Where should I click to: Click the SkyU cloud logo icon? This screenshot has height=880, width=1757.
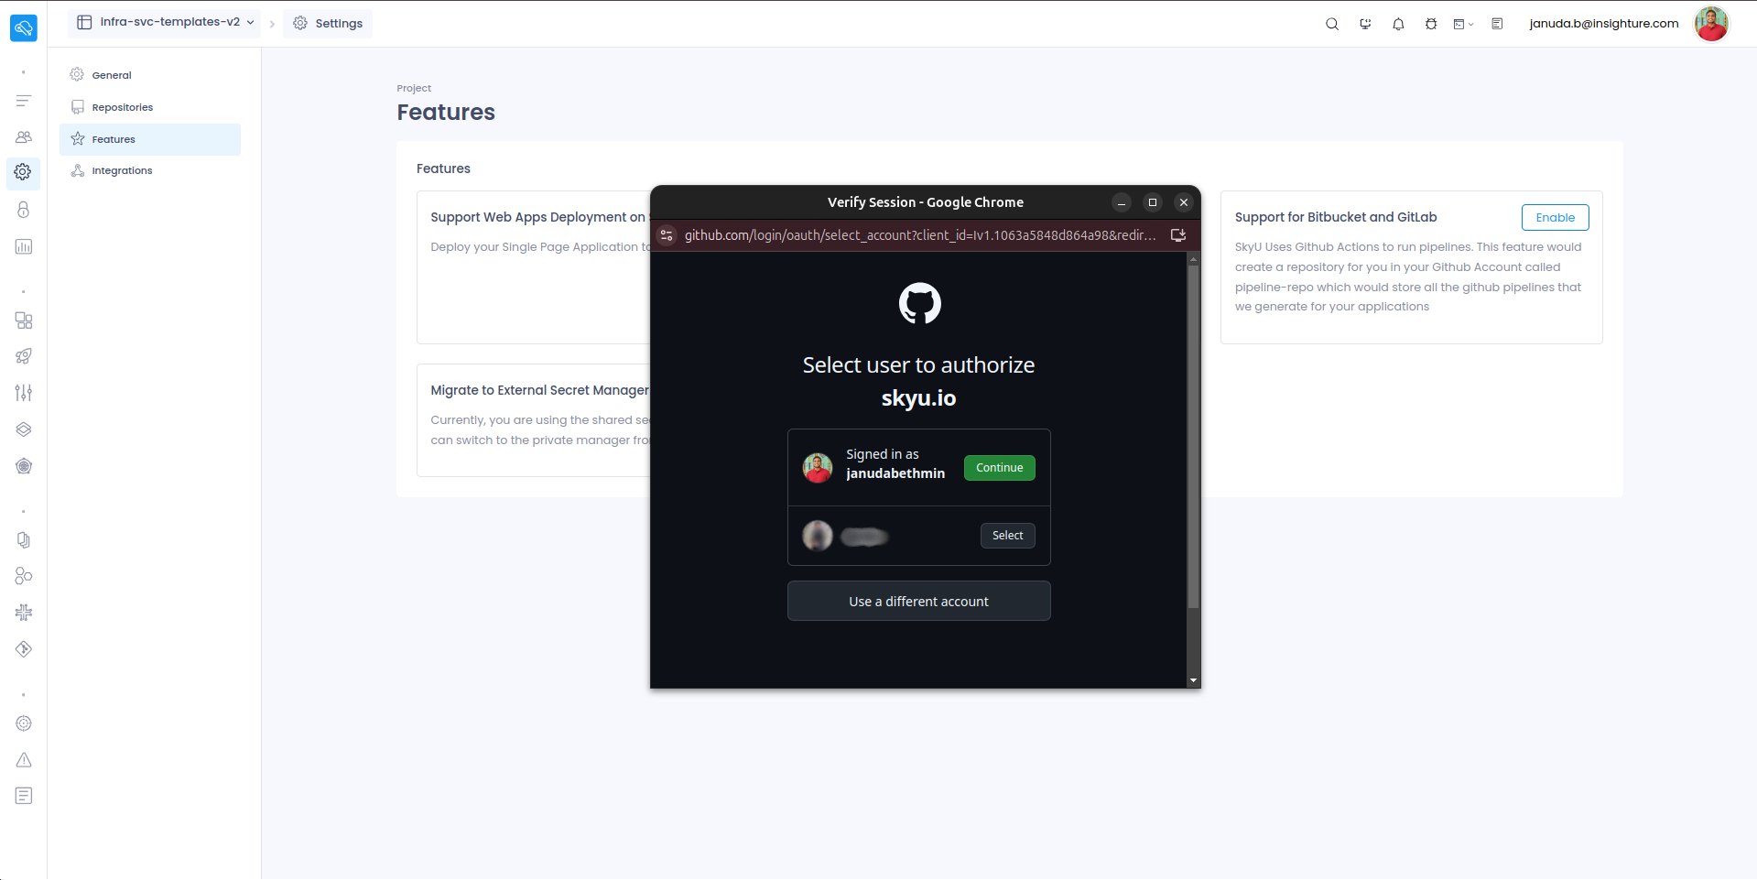click(24, 28)
